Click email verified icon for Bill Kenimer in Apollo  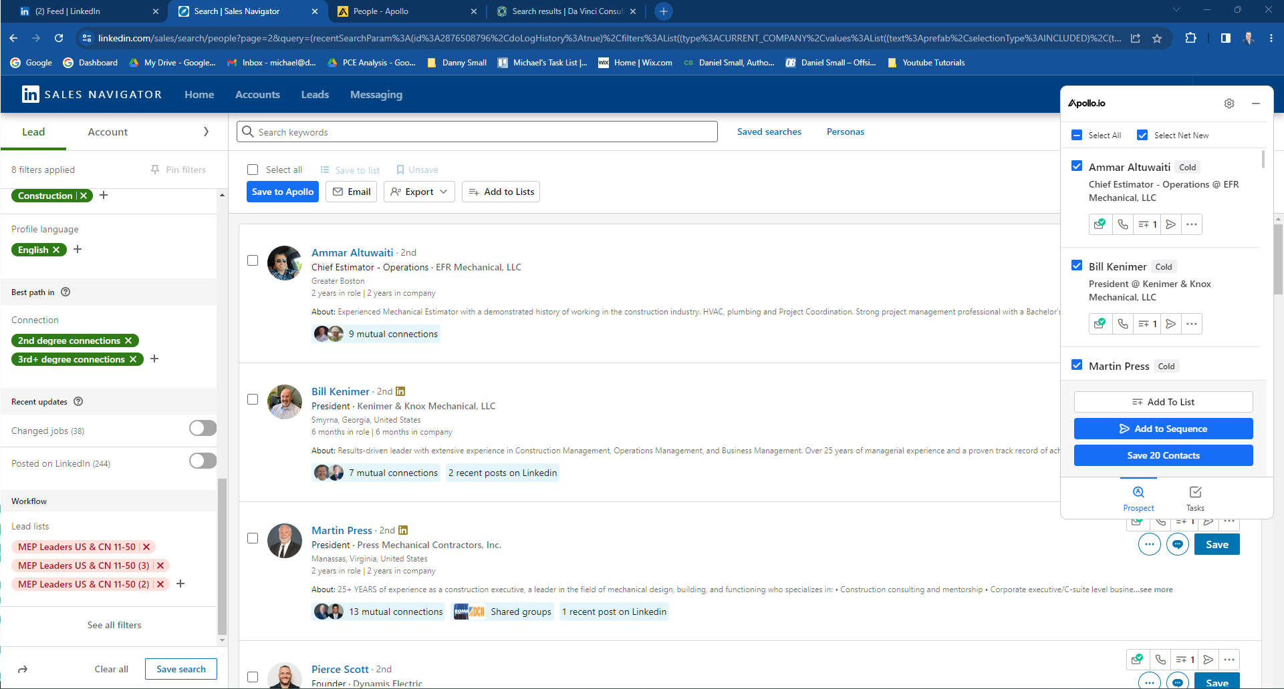point(1100,324)
